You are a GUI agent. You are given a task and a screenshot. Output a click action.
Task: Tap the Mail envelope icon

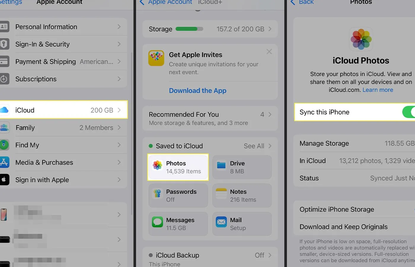(221, 222)
